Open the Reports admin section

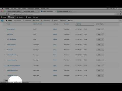63,20
